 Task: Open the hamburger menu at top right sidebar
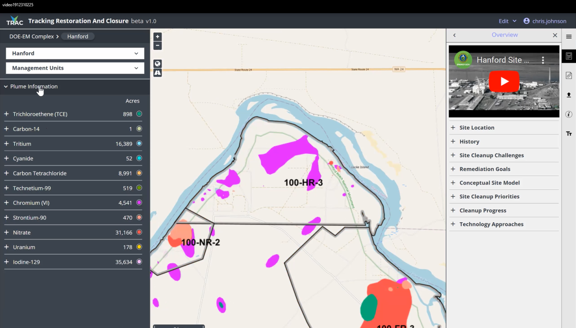click(569, 36)
